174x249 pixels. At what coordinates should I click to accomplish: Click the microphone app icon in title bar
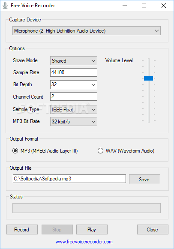[x=5, y=6]
